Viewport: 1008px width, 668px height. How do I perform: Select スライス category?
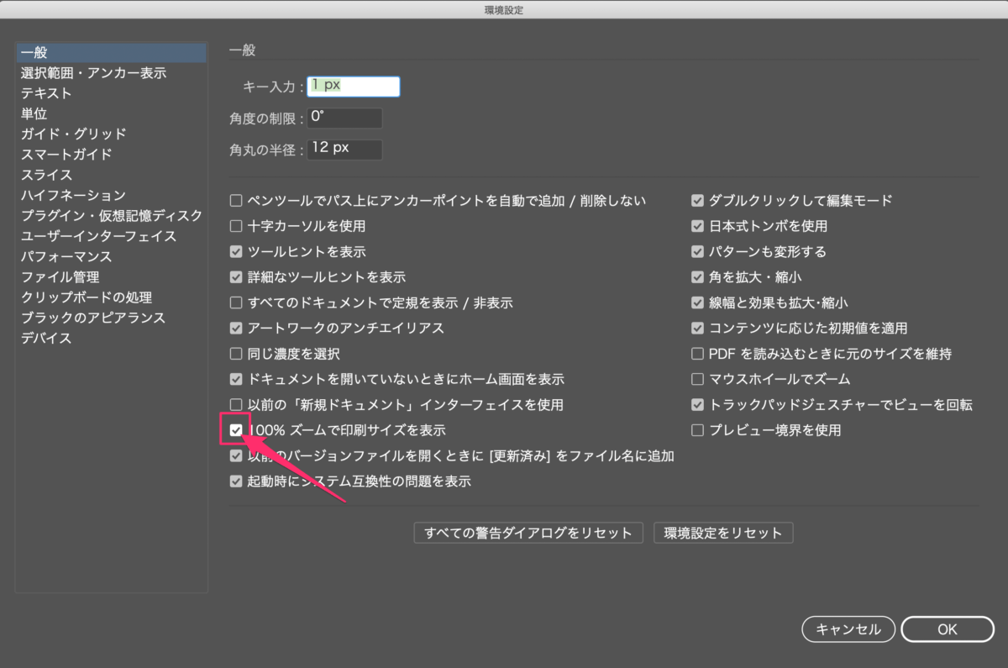coord(111,175)
